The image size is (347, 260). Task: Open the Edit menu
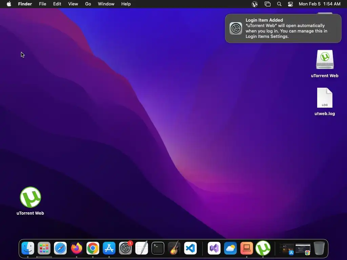(x=57, y=4)
